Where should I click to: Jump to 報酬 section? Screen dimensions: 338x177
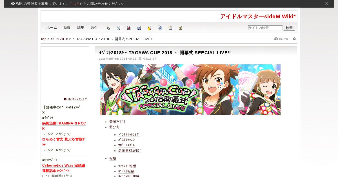pos(113,158)
